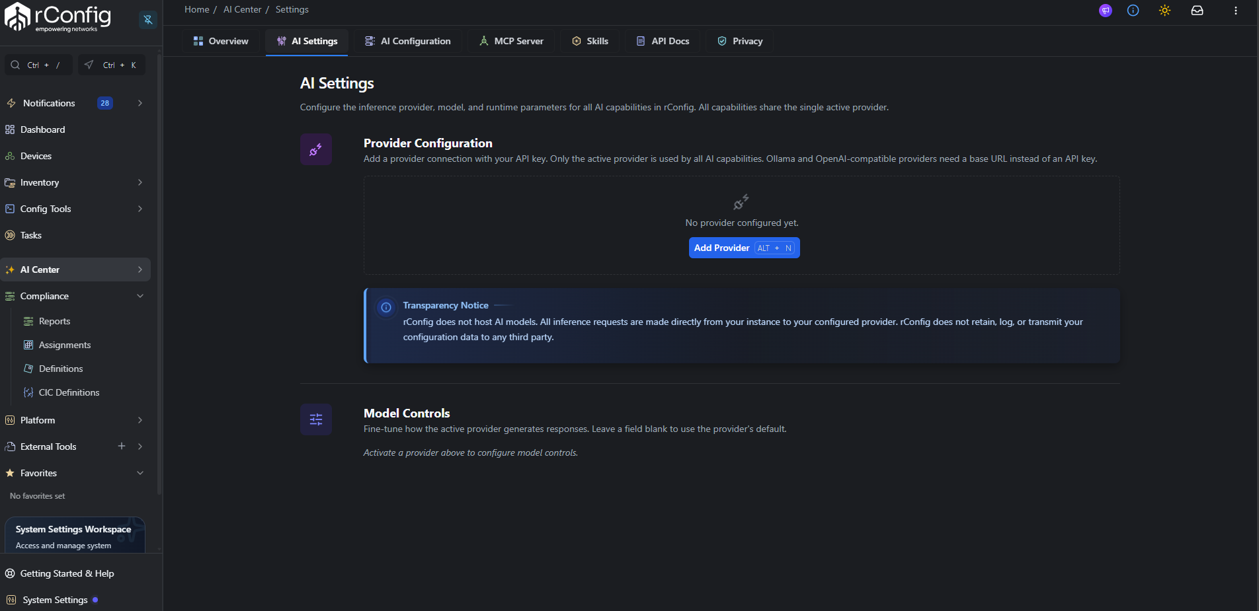Click the Platform icon in sidebar
The width and height of the screenshot is (1259, 611).
(x=10, y=420)
